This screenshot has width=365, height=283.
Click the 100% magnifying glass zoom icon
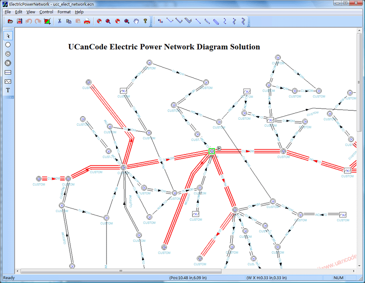pyautogui.click(x=108, y=21)
